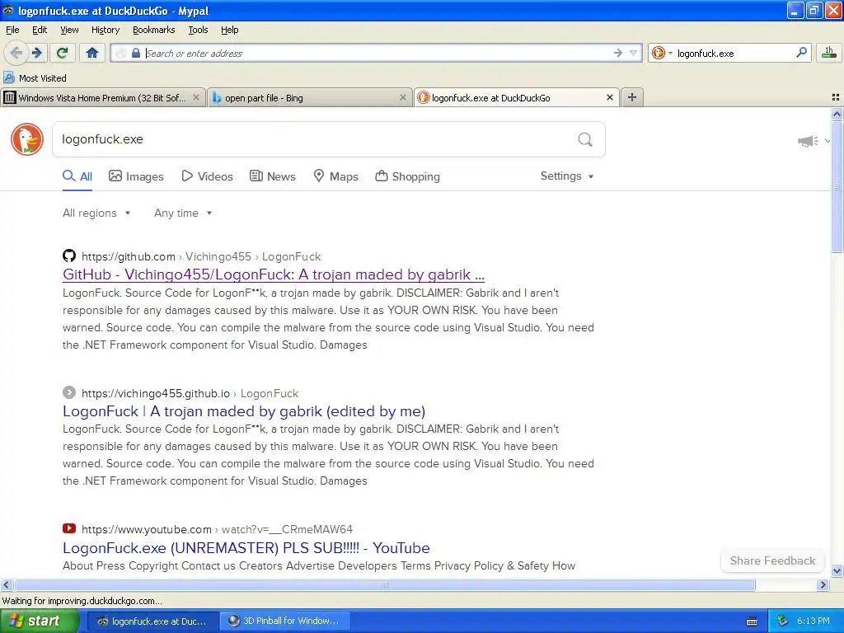This screenshot has height=633, width=844.
Task: Click the megaphone spread icon
Action: [x=808, y=141]
